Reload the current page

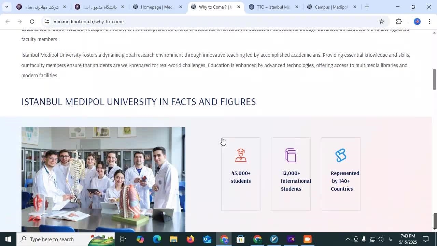32,22
